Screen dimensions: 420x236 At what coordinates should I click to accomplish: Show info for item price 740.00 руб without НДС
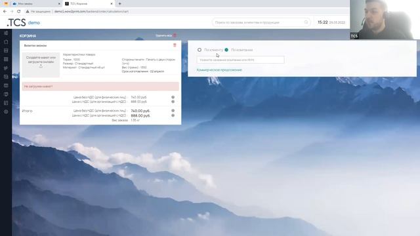point(173,98)
